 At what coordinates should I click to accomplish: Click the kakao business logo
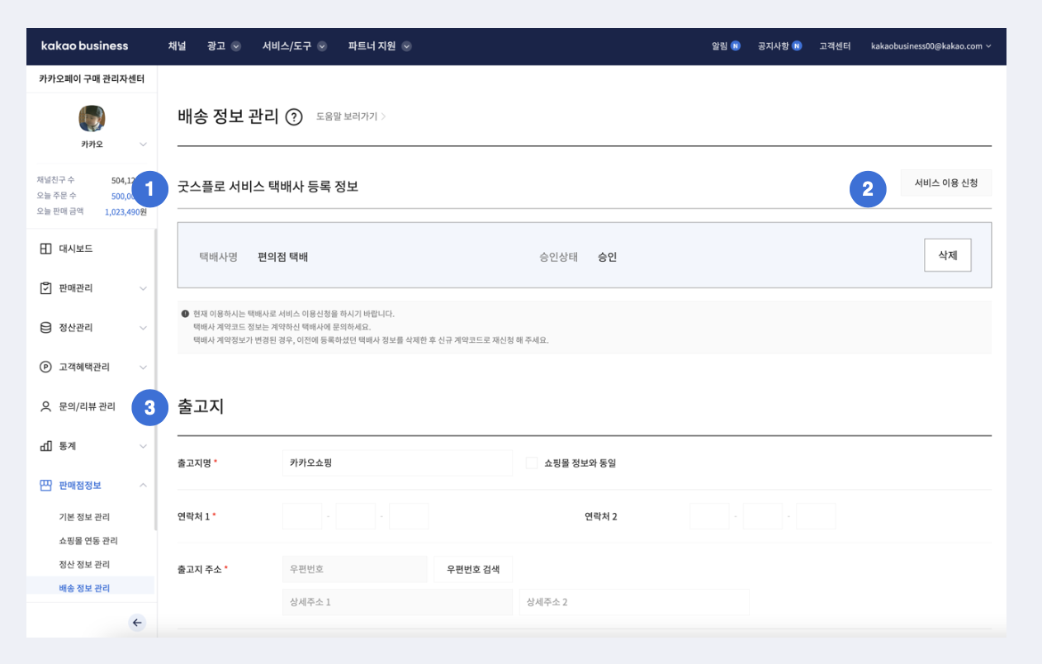(x=85, y=46)
